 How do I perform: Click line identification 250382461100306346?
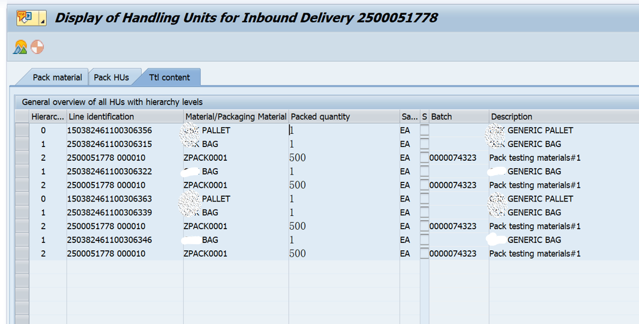109,239
